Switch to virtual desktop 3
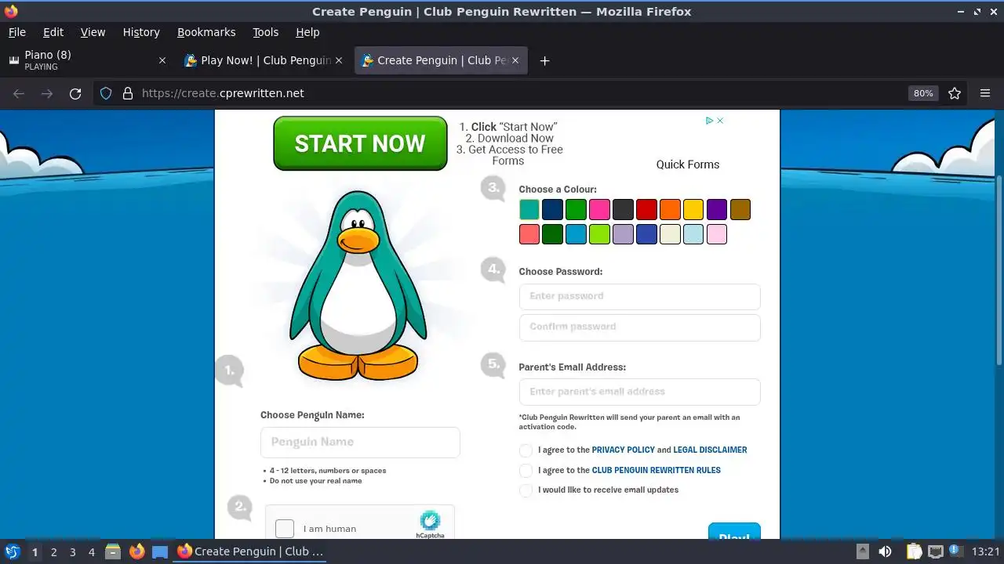 tap(72, 551)
